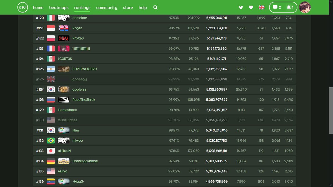Click the heart support icon
Screen dimensions: 333x187
tap(251, 7)
